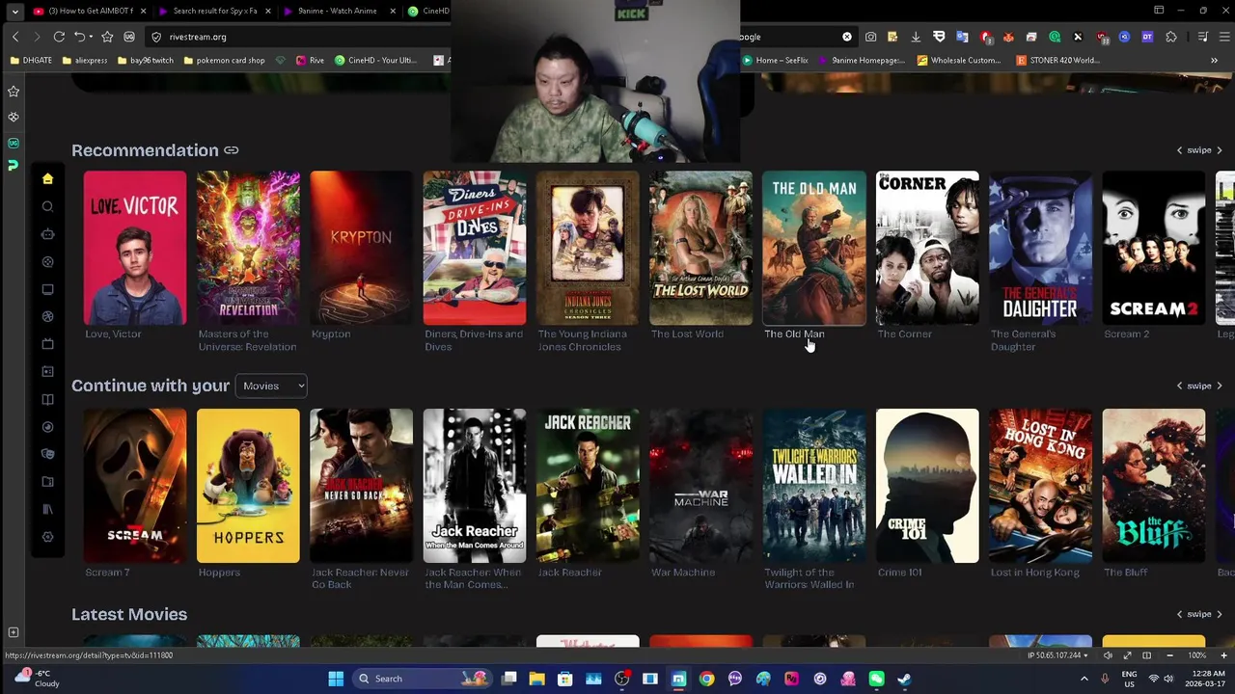
Task: Open the Home – SeeFlix bookmark
Action: [x=776, y=60]
